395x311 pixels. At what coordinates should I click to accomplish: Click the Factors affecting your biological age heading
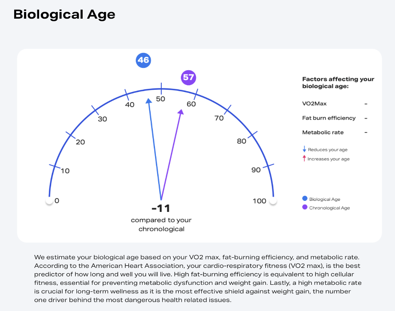(x=338, y=83)
